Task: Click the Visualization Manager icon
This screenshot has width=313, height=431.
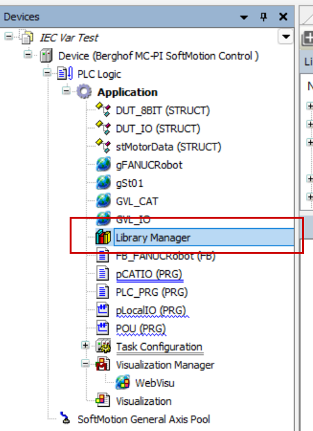Action: (103, 364)
